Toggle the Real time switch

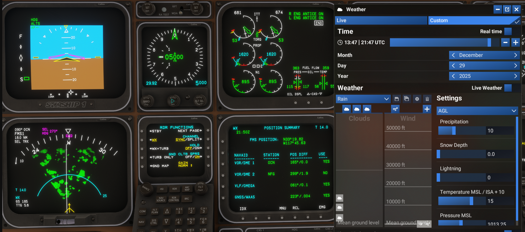coord(508,31)
